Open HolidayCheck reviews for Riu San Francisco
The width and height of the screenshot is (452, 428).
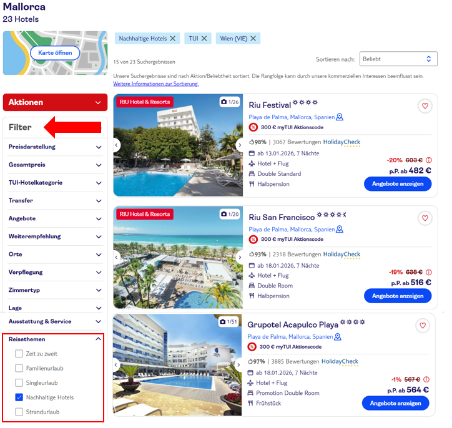[341, 255]
